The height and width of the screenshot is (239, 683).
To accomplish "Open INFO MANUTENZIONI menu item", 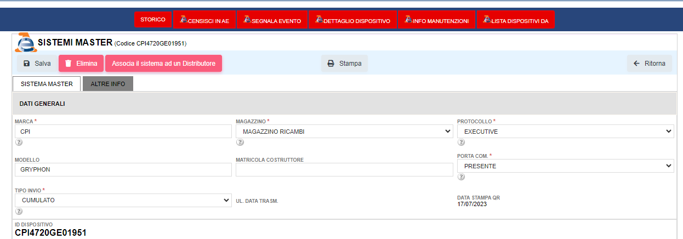I will coord(436,20).
